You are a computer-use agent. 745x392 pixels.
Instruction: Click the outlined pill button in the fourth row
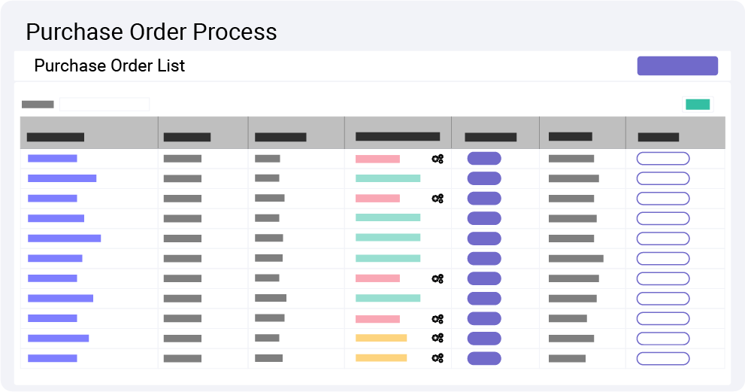coord(662,218)
